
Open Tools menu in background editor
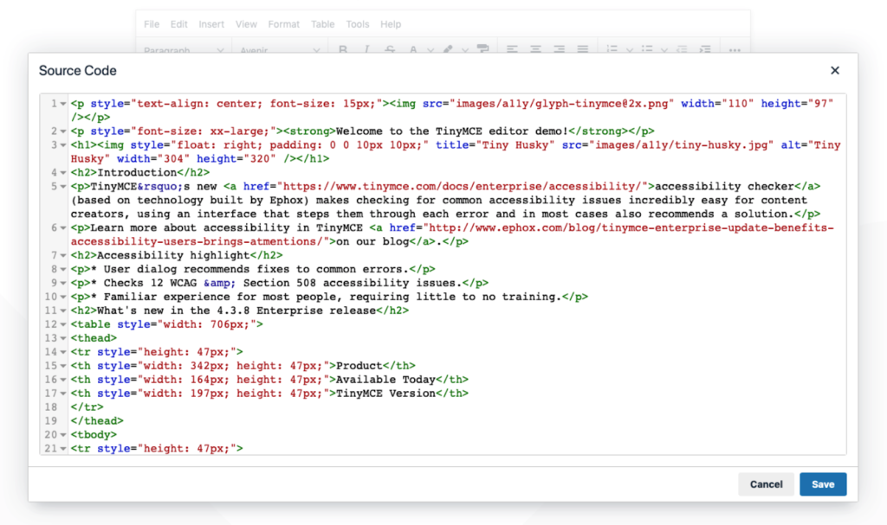click(x=358, y=24)
